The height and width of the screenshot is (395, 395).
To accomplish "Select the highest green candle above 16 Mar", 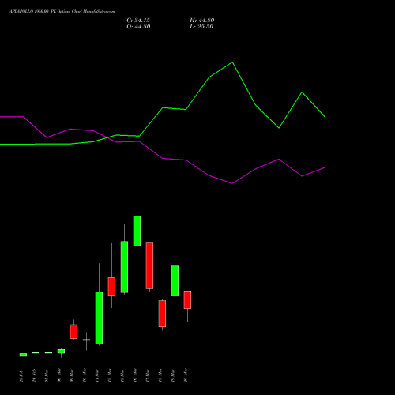I will pos(137,231).
